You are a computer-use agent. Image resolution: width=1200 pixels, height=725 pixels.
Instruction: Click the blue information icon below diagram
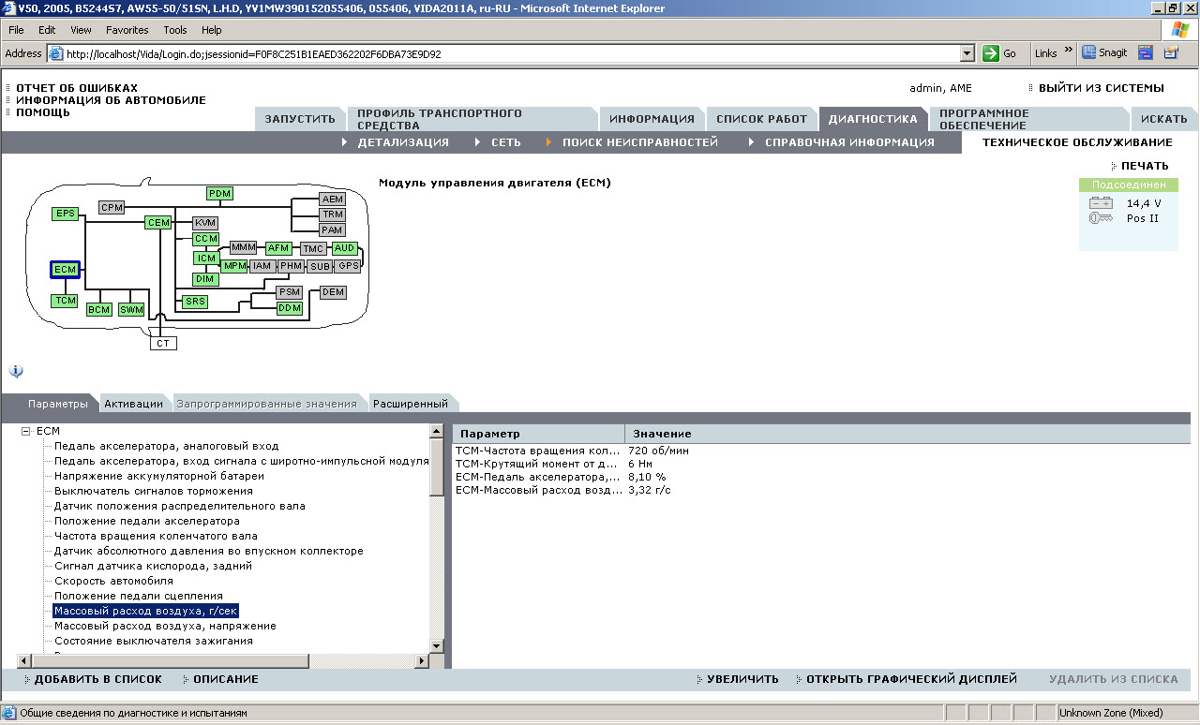coord(16,371)
